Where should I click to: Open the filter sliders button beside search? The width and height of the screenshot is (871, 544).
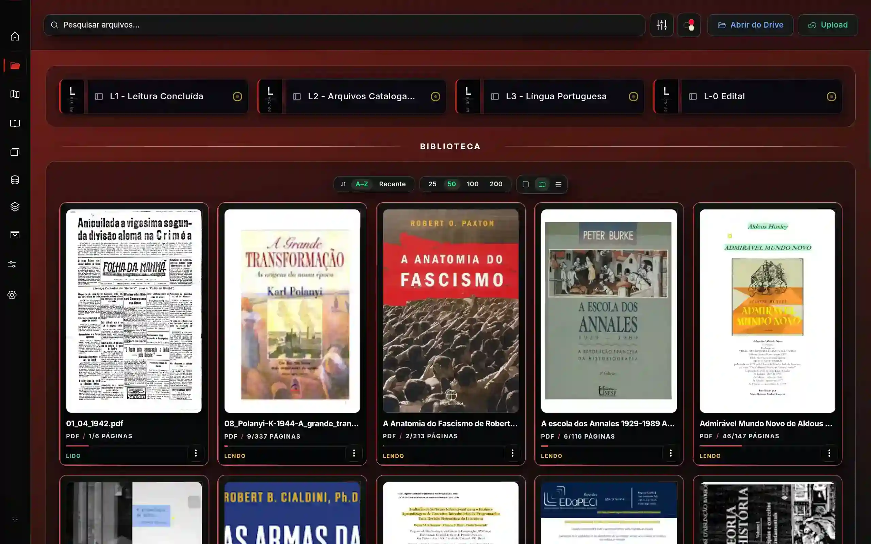[x=661, y=25]
